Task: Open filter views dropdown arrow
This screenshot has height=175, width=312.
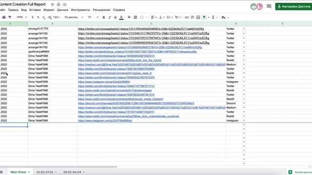Action: (x=209, y=17)
